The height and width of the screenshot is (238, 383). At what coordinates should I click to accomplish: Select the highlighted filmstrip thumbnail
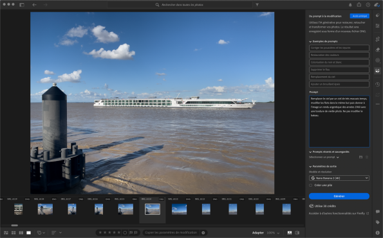[x=153, y=209]
